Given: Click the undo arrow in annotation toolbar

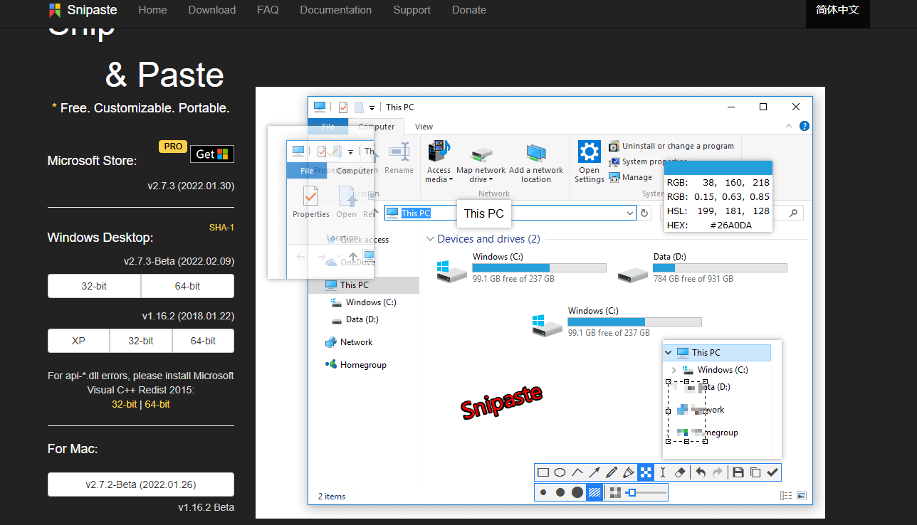Looking at the screenshot, I should click(x=701, y=472).
